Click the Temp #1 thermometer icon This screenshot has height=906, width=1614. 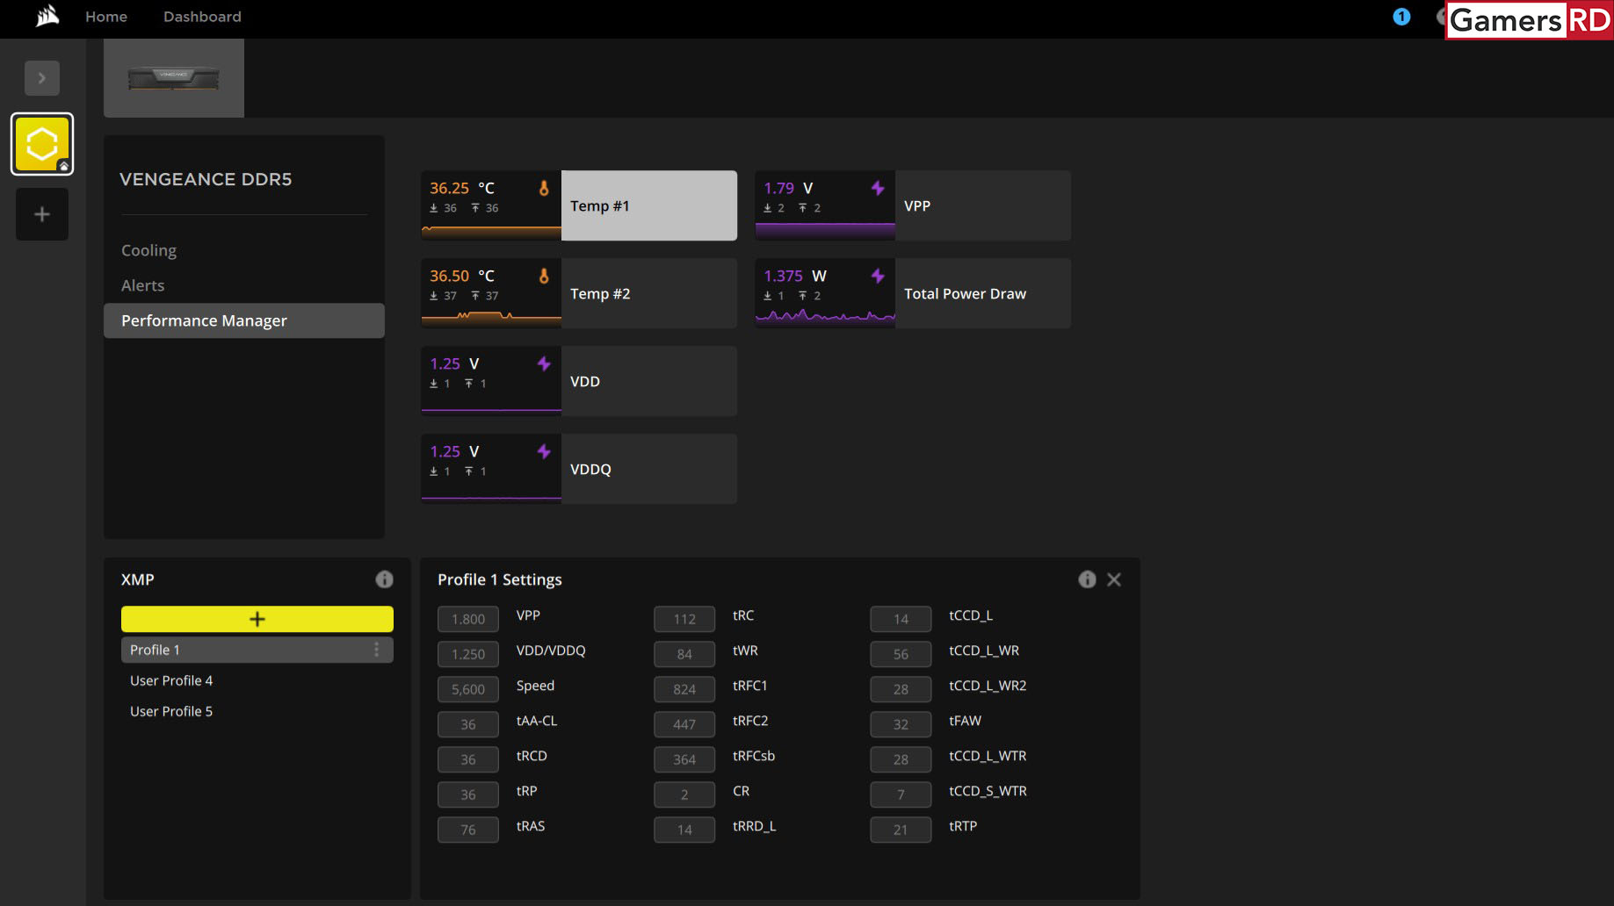click(x=544, y=188)
